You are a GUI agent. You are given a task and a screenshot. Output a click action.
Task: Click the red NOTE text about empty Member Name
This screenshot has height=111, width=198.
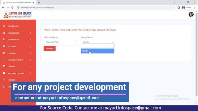tap(80, 30)
